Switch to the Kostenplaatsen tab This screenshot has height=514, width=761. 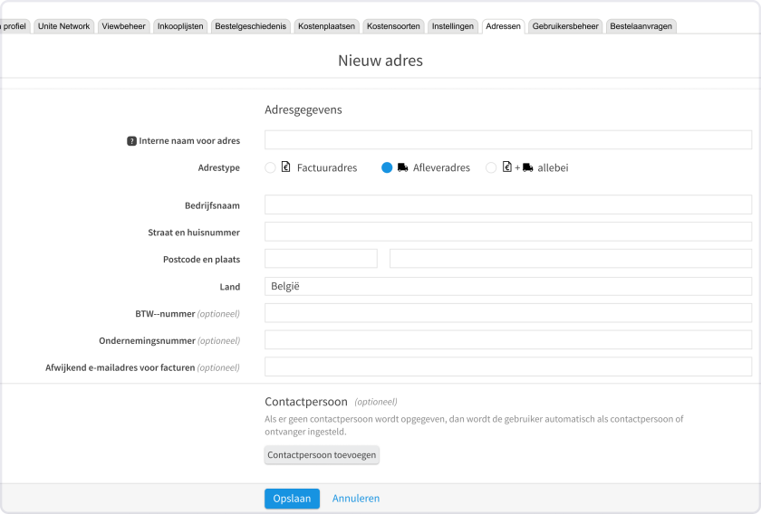click(x=326, y=26)
